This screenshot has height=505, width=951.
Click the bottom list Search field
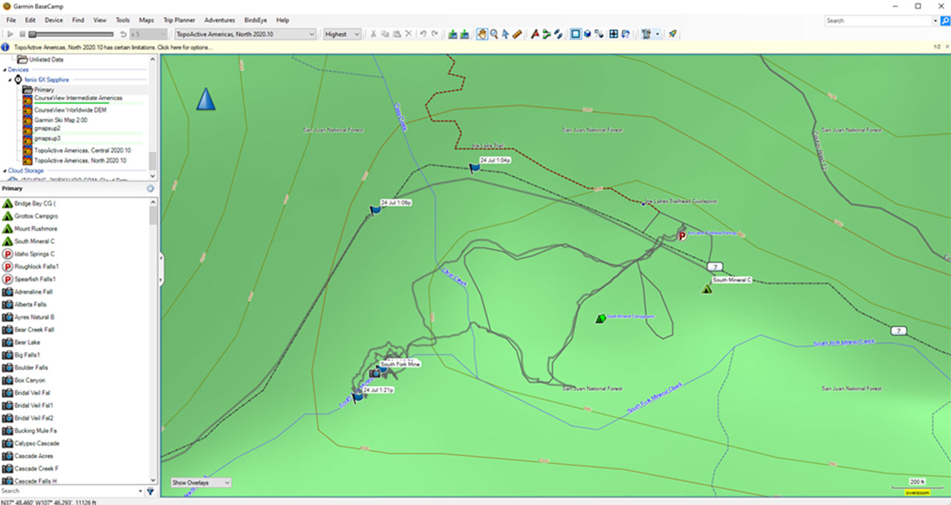pyautogui.click(x=68, y=491)
